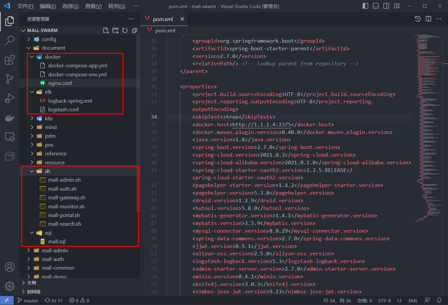Toggle the secondary sidebar layout button
The image size is (448, 305).
[386, 6]
